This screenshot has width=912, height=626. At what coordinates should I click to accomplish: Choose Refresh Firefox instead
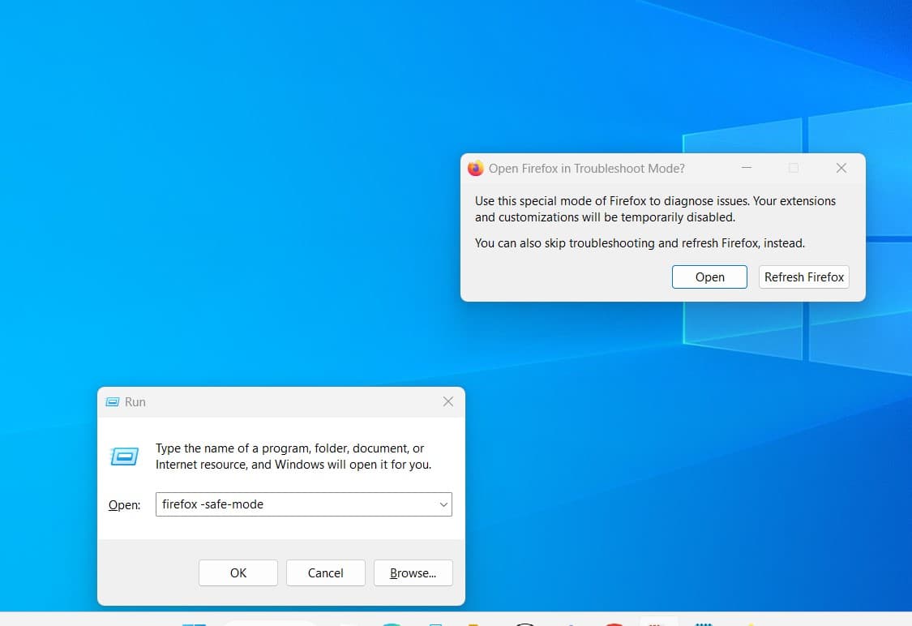pos(804,277)
